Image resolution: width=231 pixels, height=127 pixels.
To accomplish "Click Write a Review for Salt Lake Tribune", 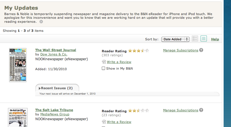I will (119, 122).
